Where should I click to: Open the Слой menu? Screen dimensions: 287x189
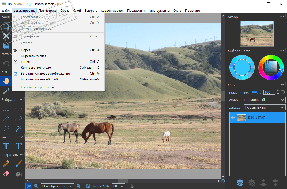click(77, 11)
